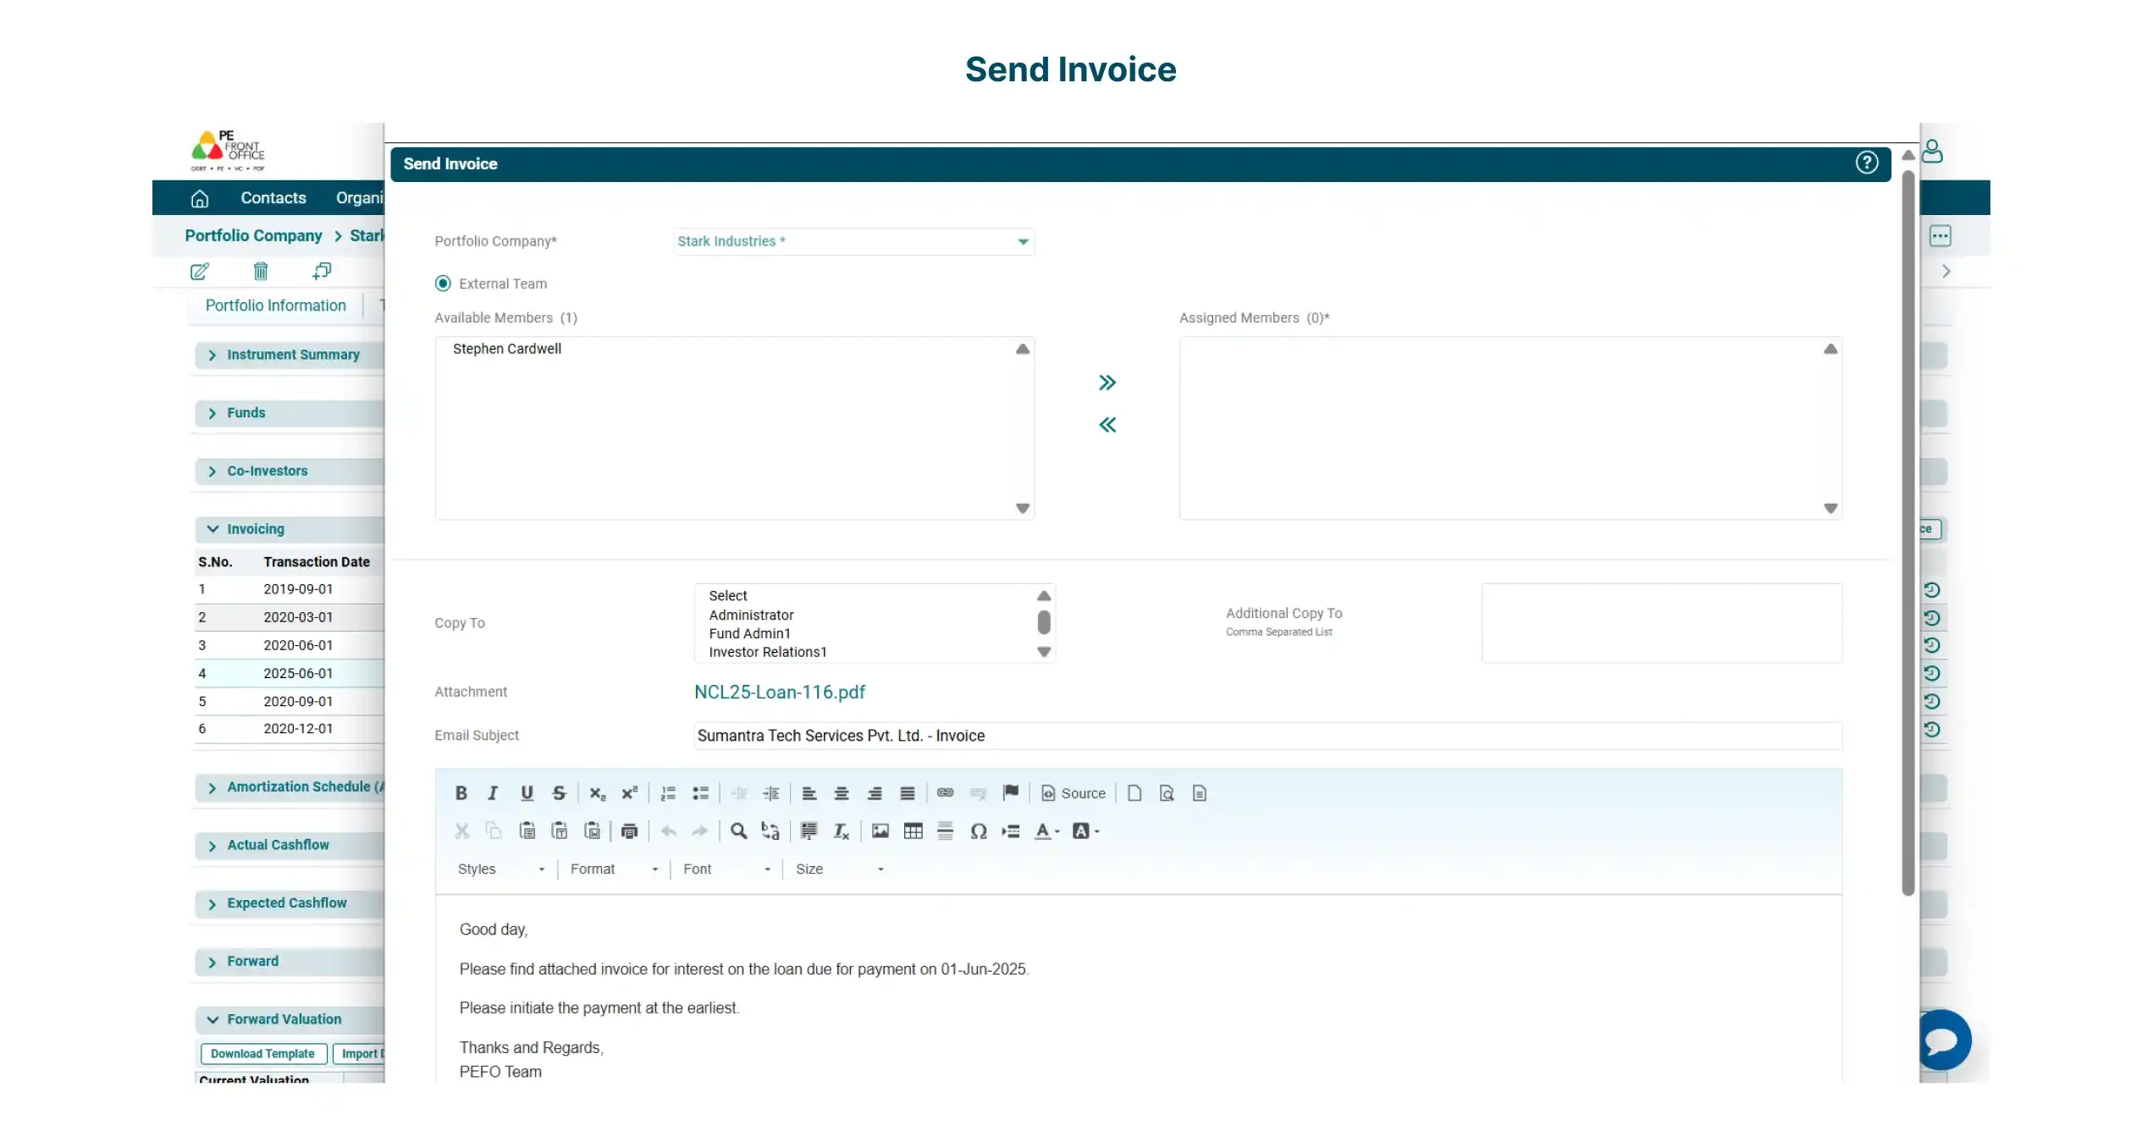
Task: Click the Download Template button
Action: click(263, 1054)
